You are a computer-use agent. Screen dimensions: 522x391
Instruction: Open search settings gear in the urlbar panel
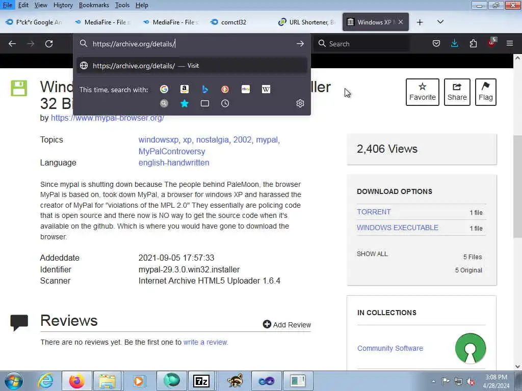tap(300, 103)
